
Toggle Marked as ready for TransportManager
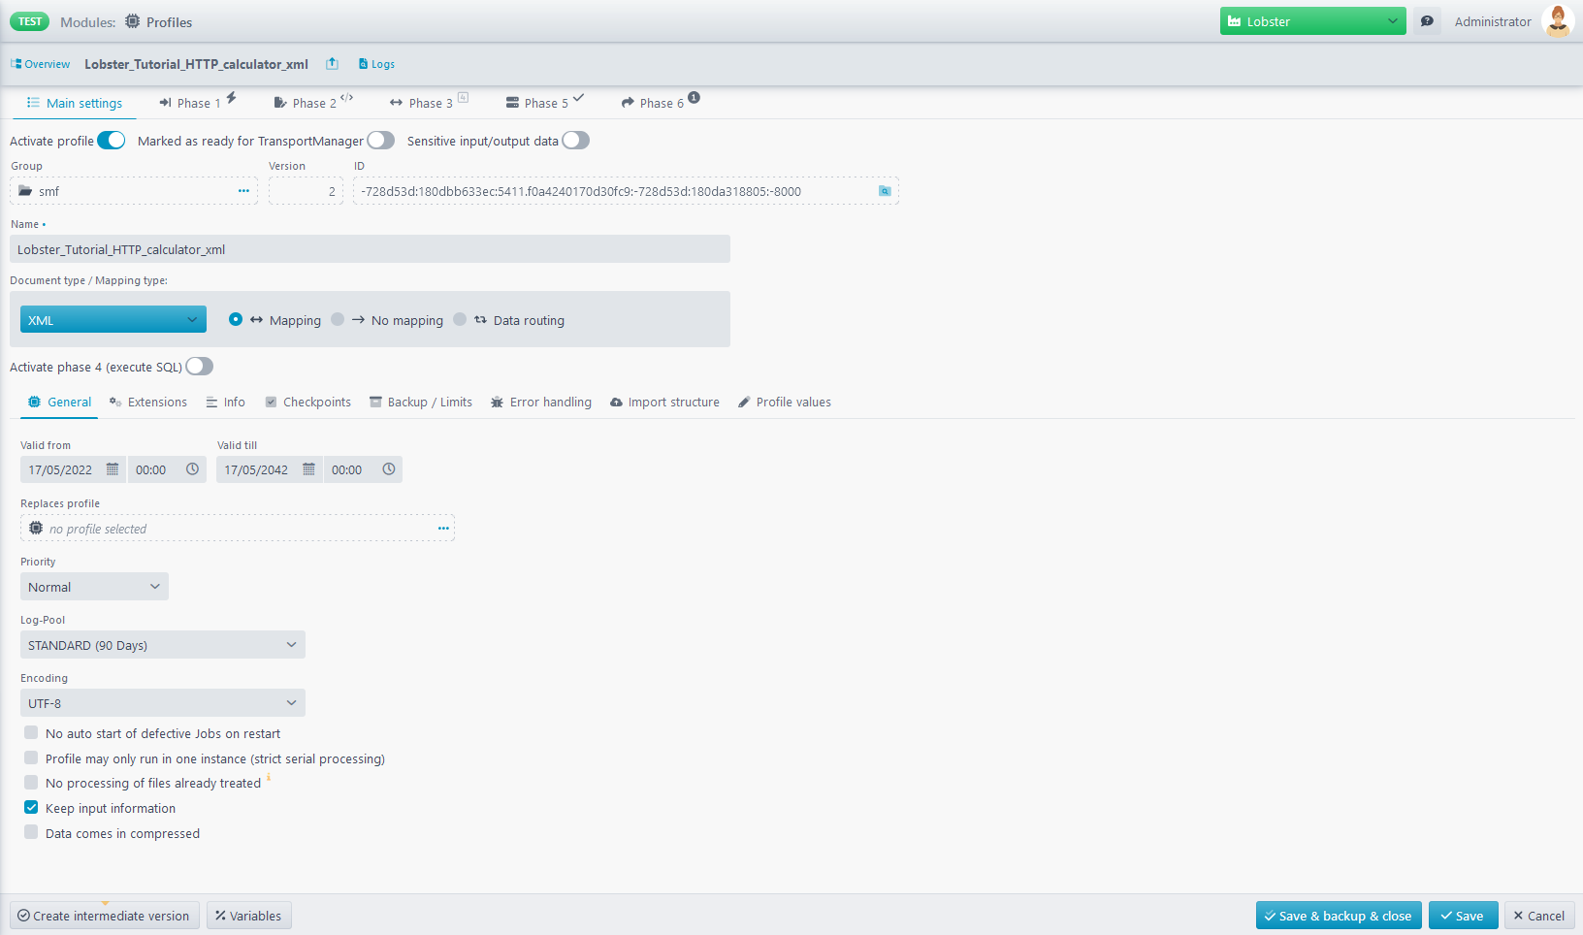tap(381, 141)
